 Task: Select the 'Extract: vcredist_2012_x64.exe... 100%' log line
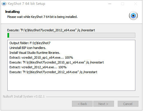pyautogui.click(x=38, y=67)
